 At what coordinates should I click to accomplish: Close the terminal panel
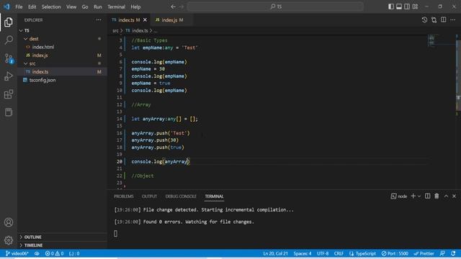[x=454, y=196]
